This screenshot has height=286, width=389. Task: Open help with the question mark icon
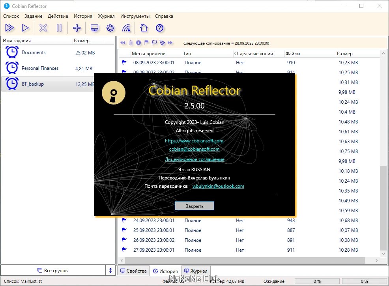159,28
